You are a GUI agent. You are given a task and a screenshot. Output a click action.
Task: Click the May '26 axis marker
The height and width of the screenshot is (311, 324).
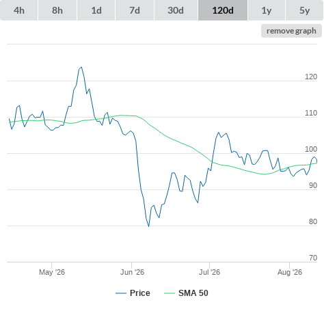(x=52, y=272)
